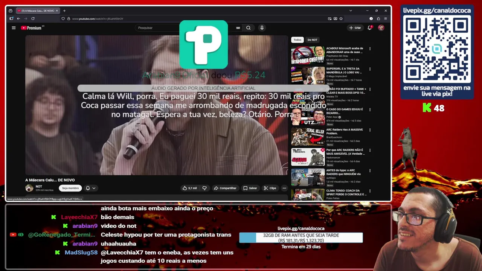Image resolution: width=482 pixels, height=271 pixels.
Task: Click the livepix.gg/canaldococa QR code
Action: pos(437,49)
